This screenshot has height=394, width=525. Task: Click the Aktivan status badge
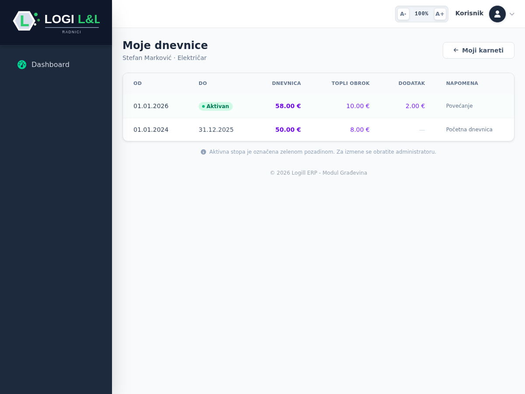pos(215,106)
